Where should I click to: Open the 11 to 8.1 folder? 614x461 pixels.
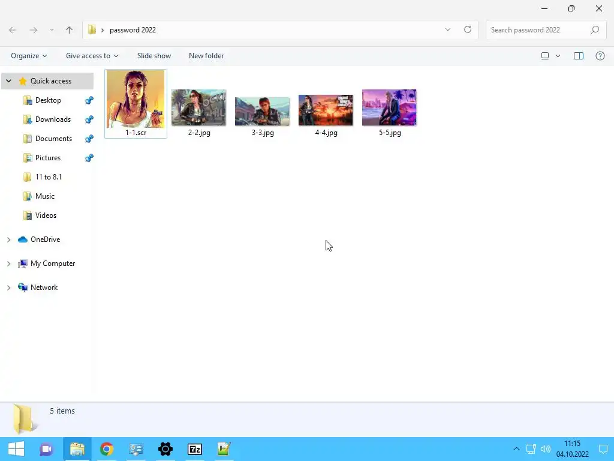[x=48, y=177]
